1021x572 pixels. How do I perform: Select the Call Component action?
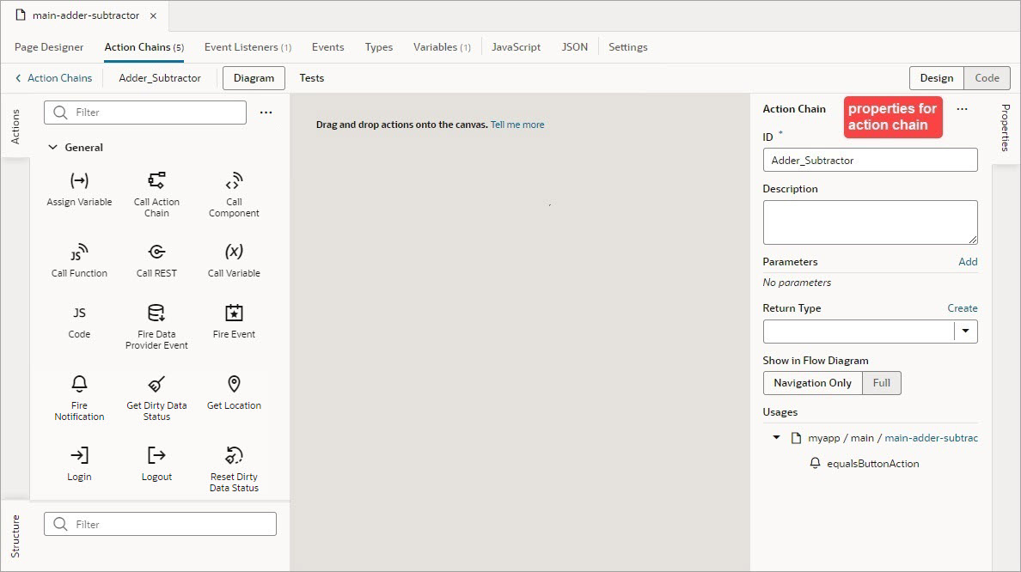[x=234, y=195]
